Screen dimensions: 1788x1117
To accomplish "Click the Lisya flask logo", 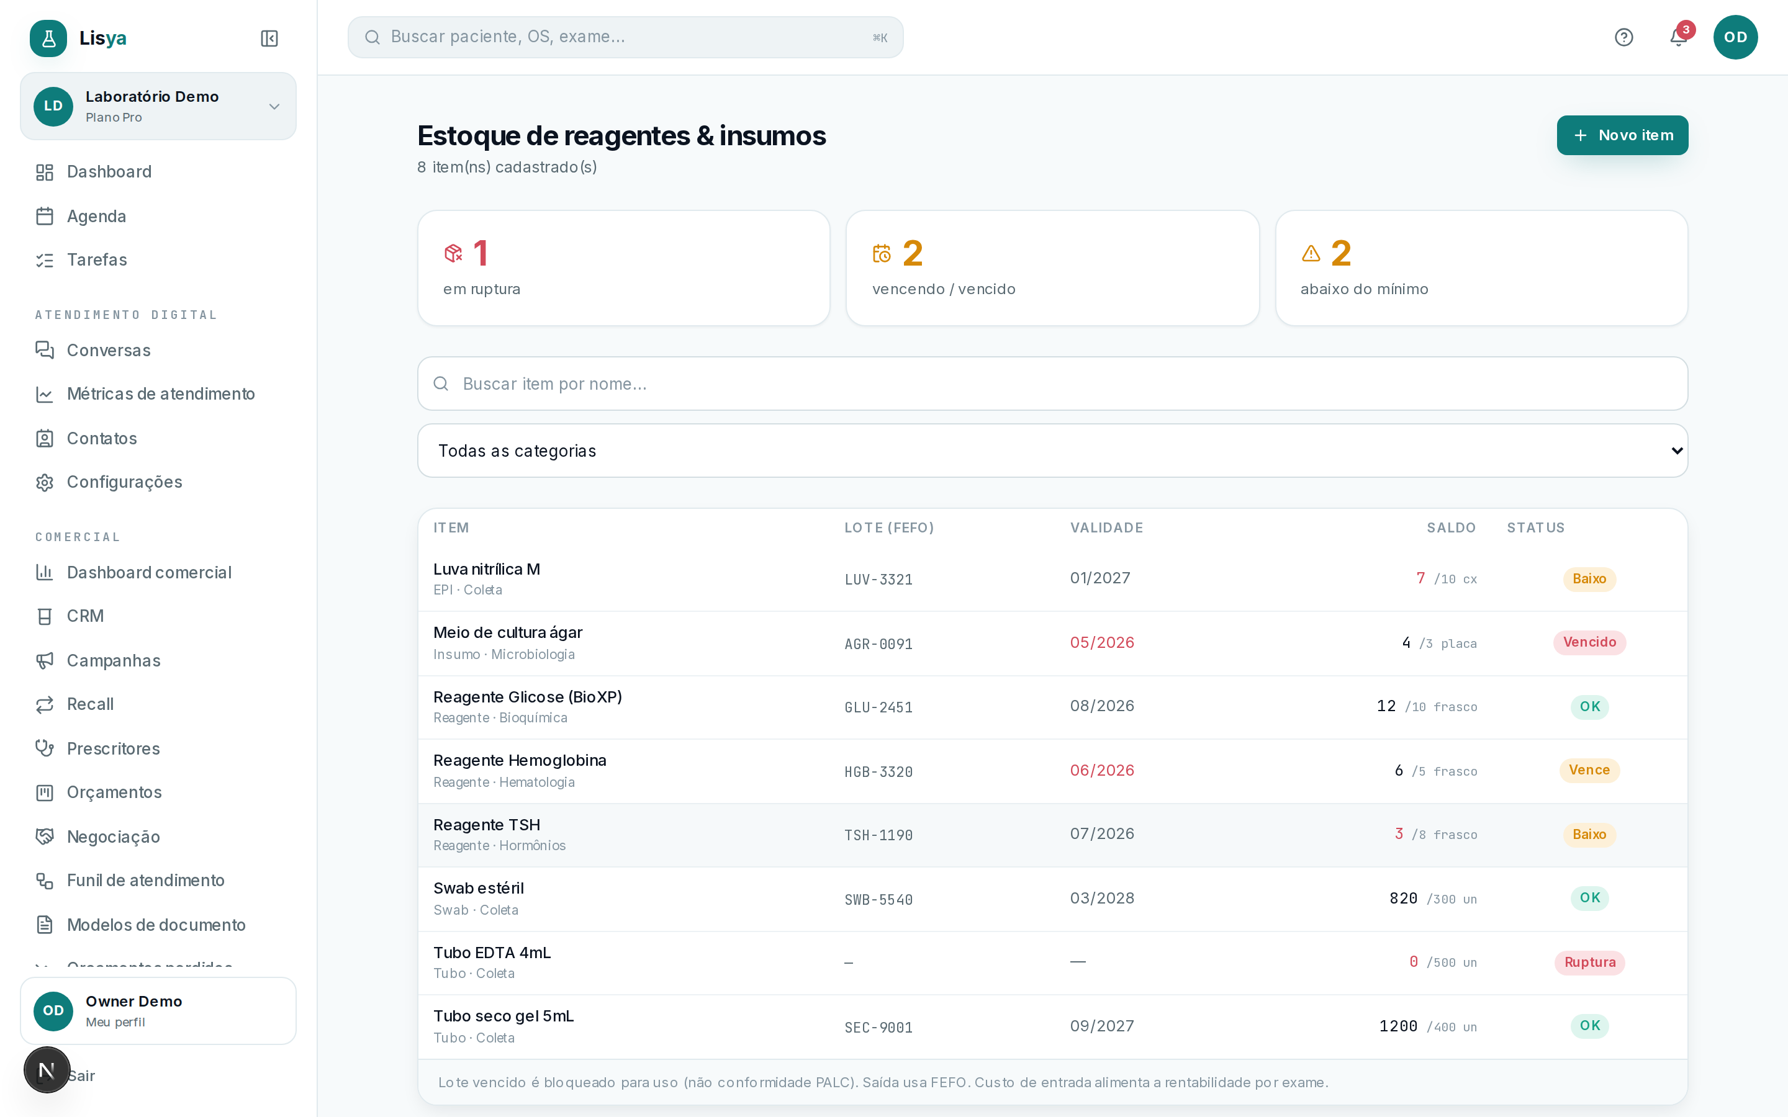I will point(49,38).
